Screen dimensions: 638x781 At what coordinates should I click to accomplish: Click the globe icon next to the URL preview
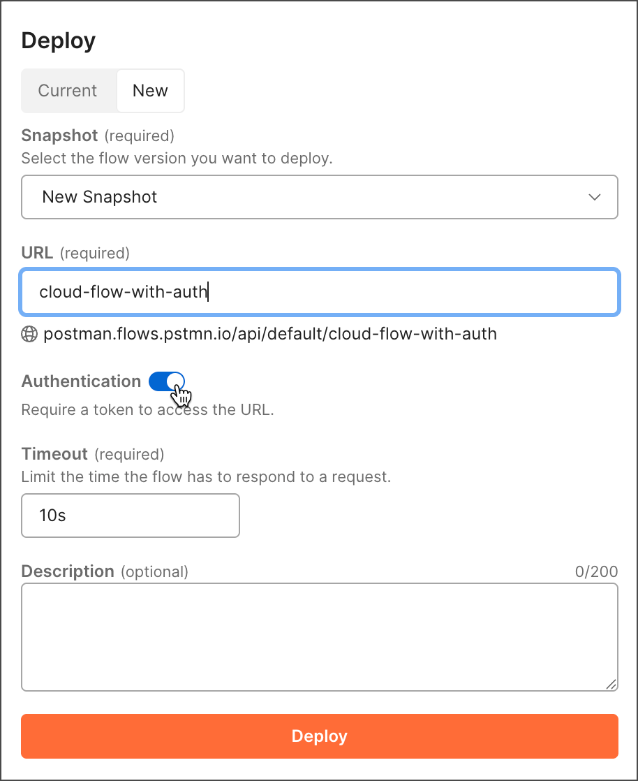29,334
